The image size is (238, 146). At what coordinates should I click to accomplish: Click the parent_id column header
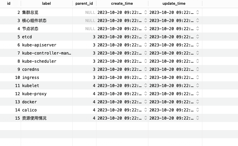coord(84,3)
